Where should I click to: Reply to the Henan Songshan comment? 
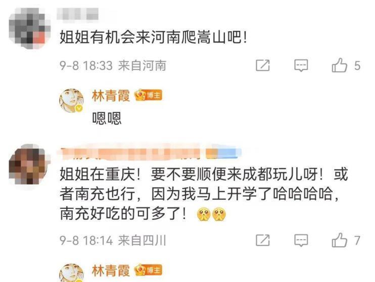point(301,66)
